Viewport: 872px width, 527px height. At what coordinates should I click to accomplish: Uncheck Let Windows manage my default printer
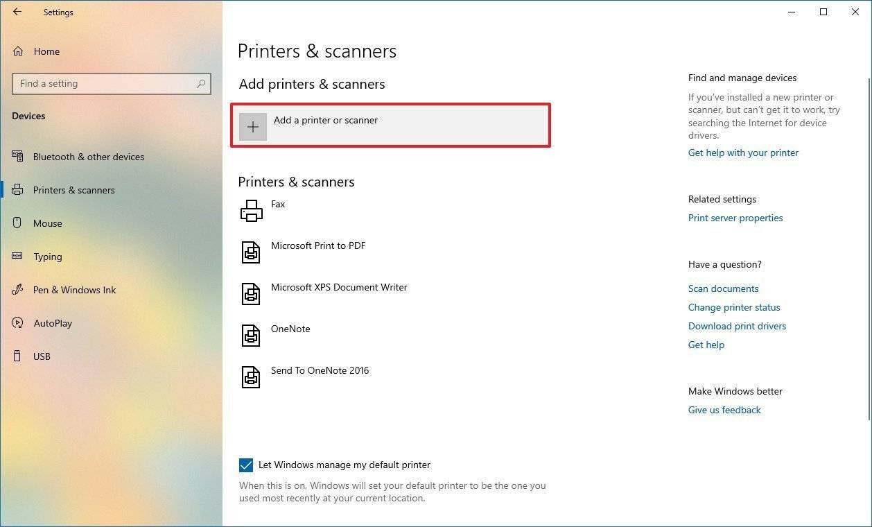tap(246, 465)
